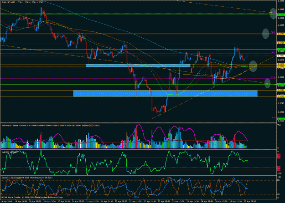Select the large lower blue support rectangle

click(x=165, y=93)
